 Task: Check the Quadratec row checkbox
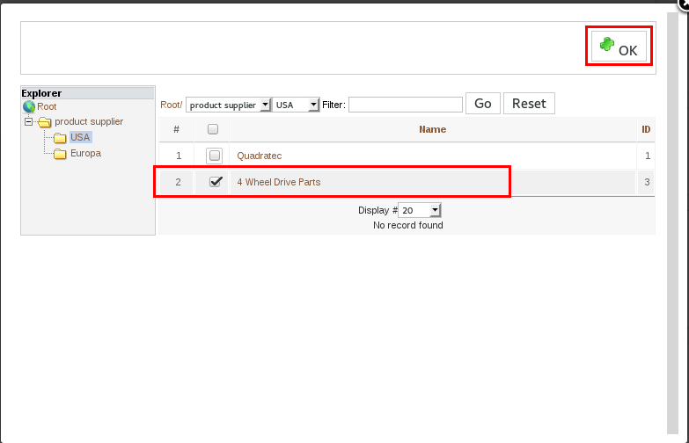pos(215,156)
